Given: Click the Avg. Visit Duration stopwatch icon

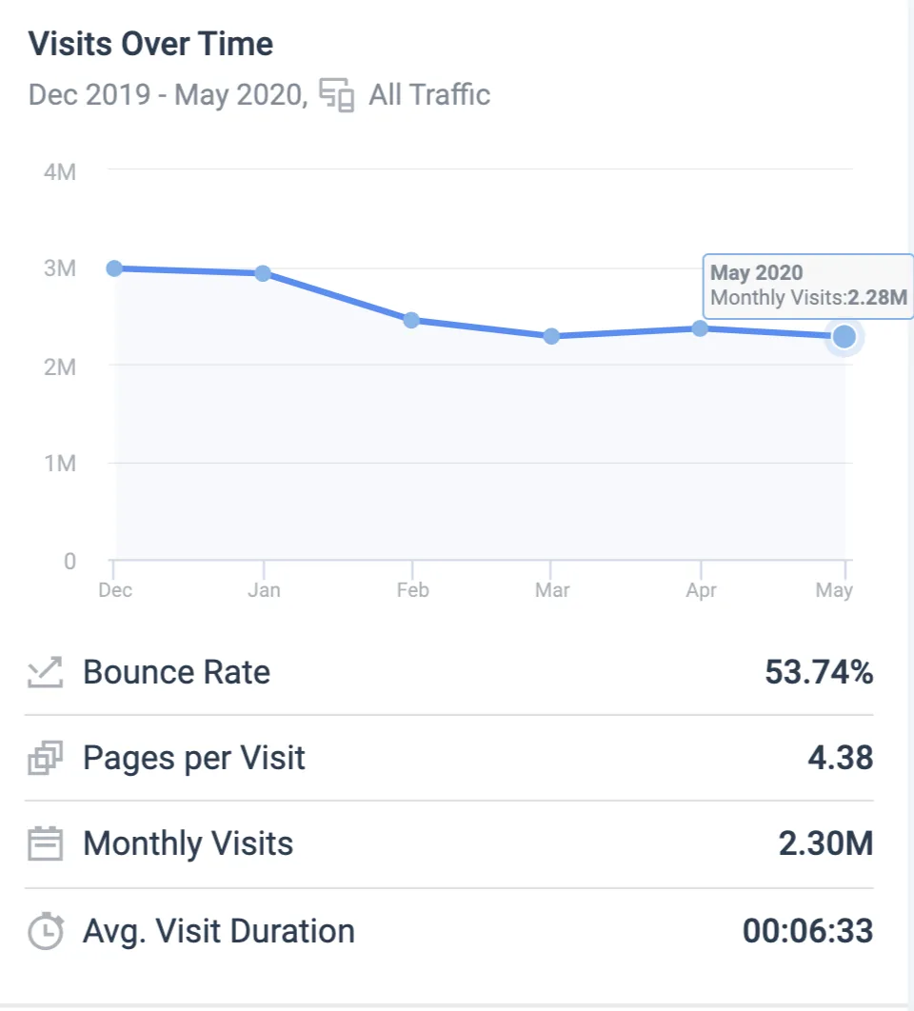Looking at the screenshot, I should pyautogui.click(x=43, y=930).
